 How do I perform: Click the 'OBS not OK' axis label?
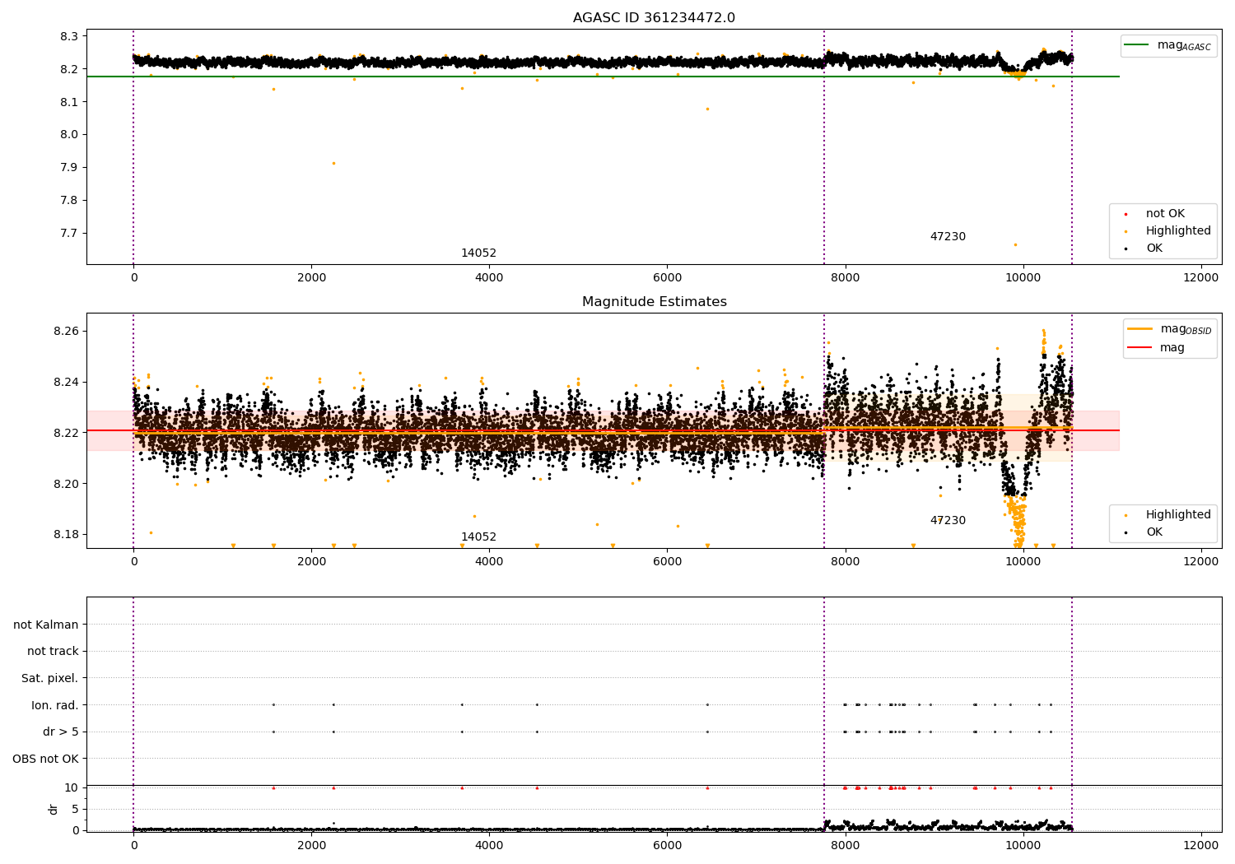pyautogui.click(x=45, y=759)
